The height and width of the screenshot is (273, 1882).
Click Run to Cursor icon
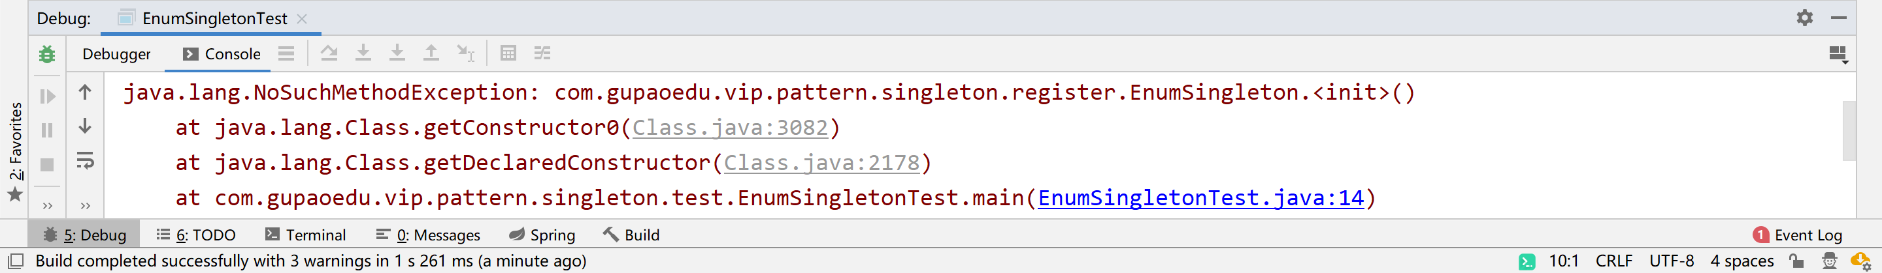tap(465, 53)
